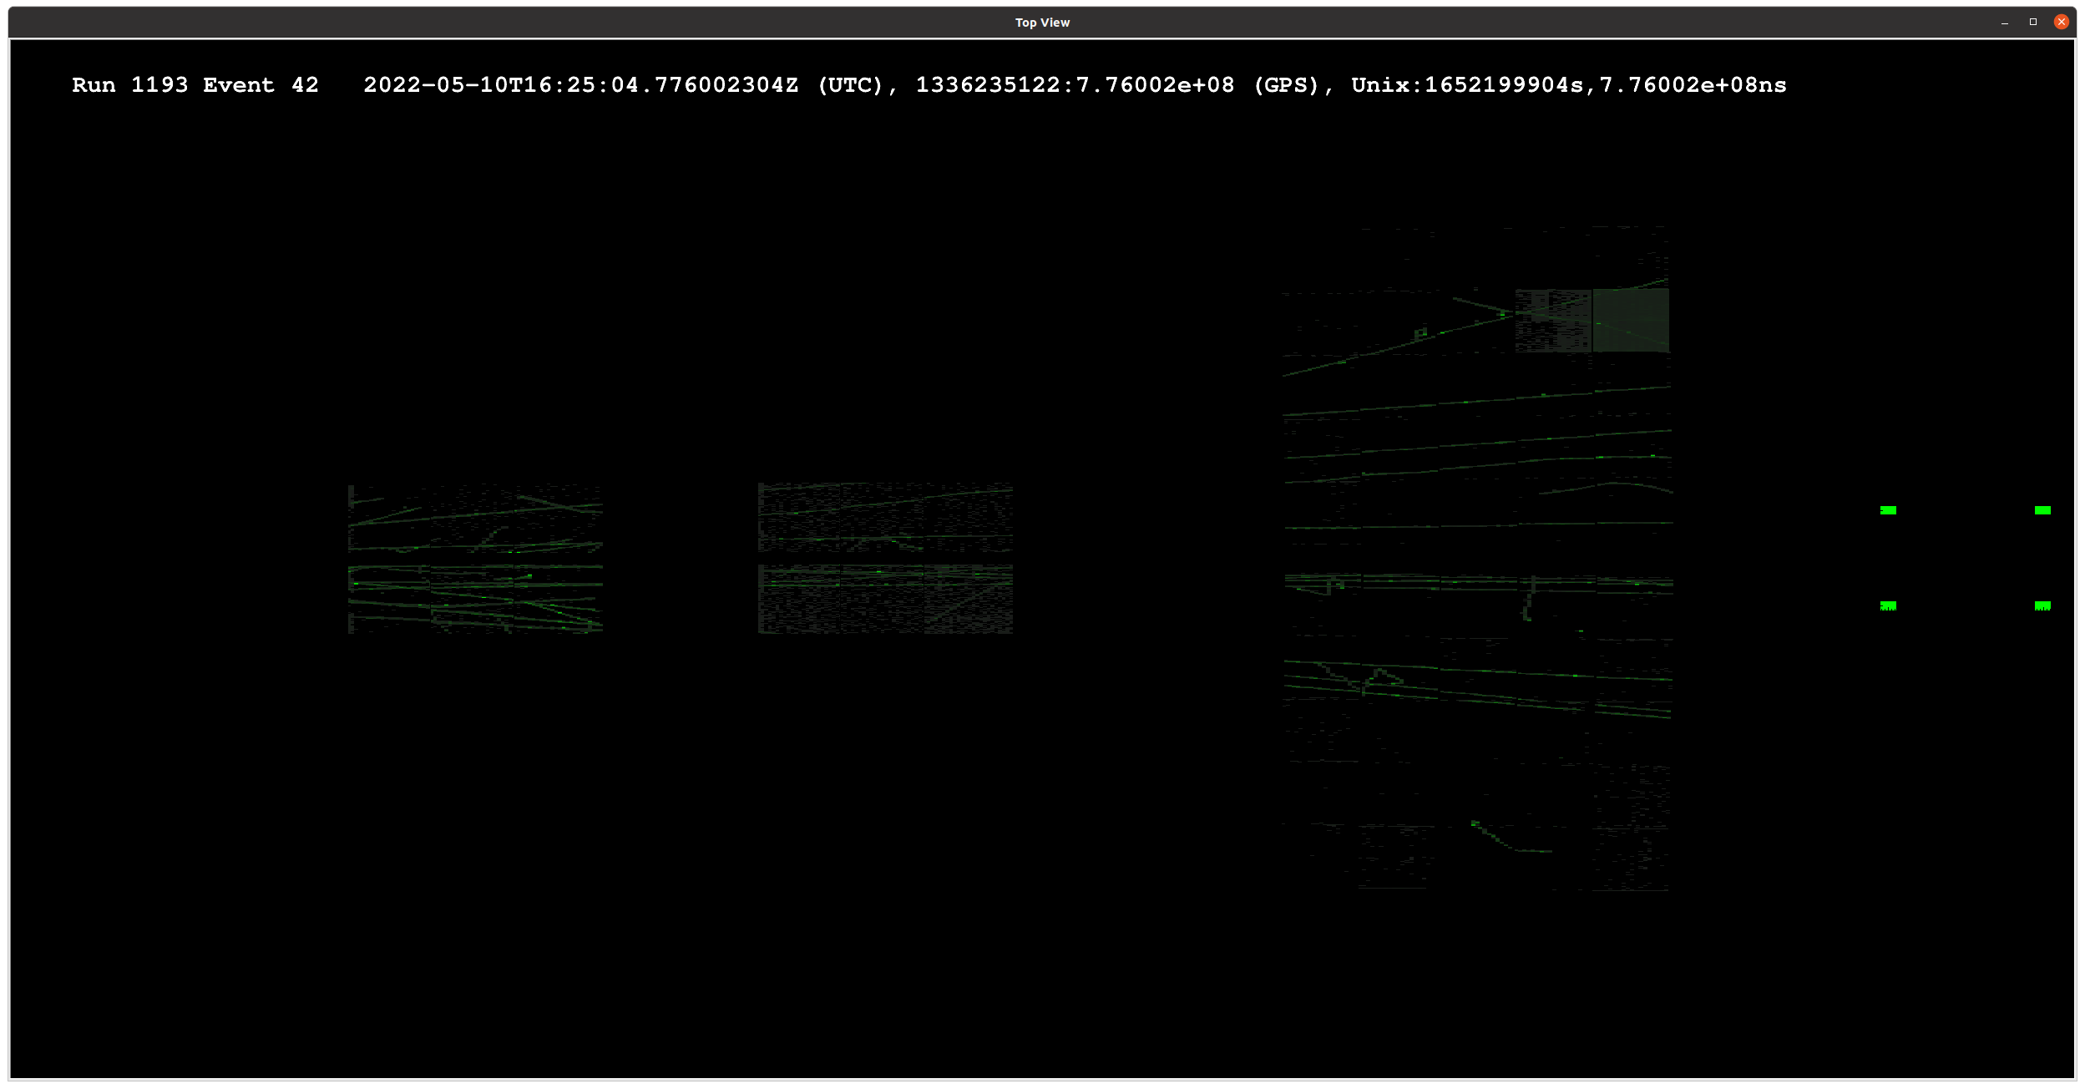
Task: Minimize the Top View window
Action: click(x=2004, y=23)
